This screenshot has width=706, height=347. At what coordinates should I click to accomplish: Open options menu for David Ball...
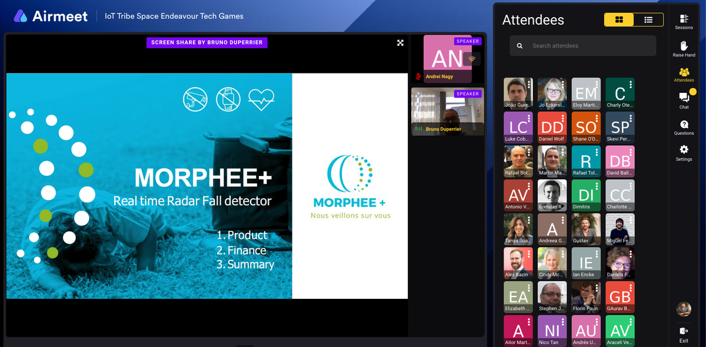coord(631,152)
